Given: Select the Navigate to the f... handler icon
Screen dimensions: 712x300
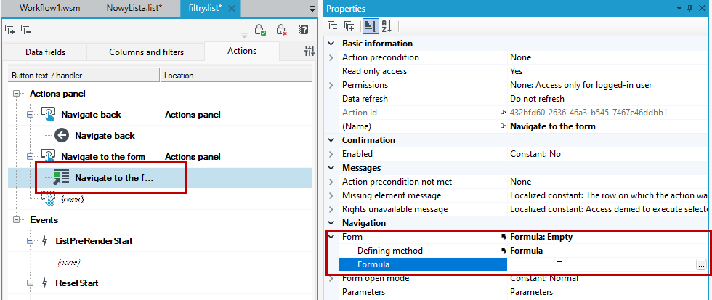Looking at the screenshot, I should [x=62, y=177].
